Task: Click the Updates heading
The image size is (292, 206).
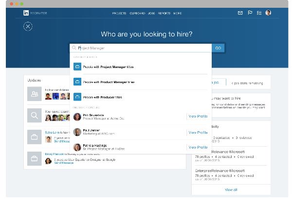Action: click(34, 80)
